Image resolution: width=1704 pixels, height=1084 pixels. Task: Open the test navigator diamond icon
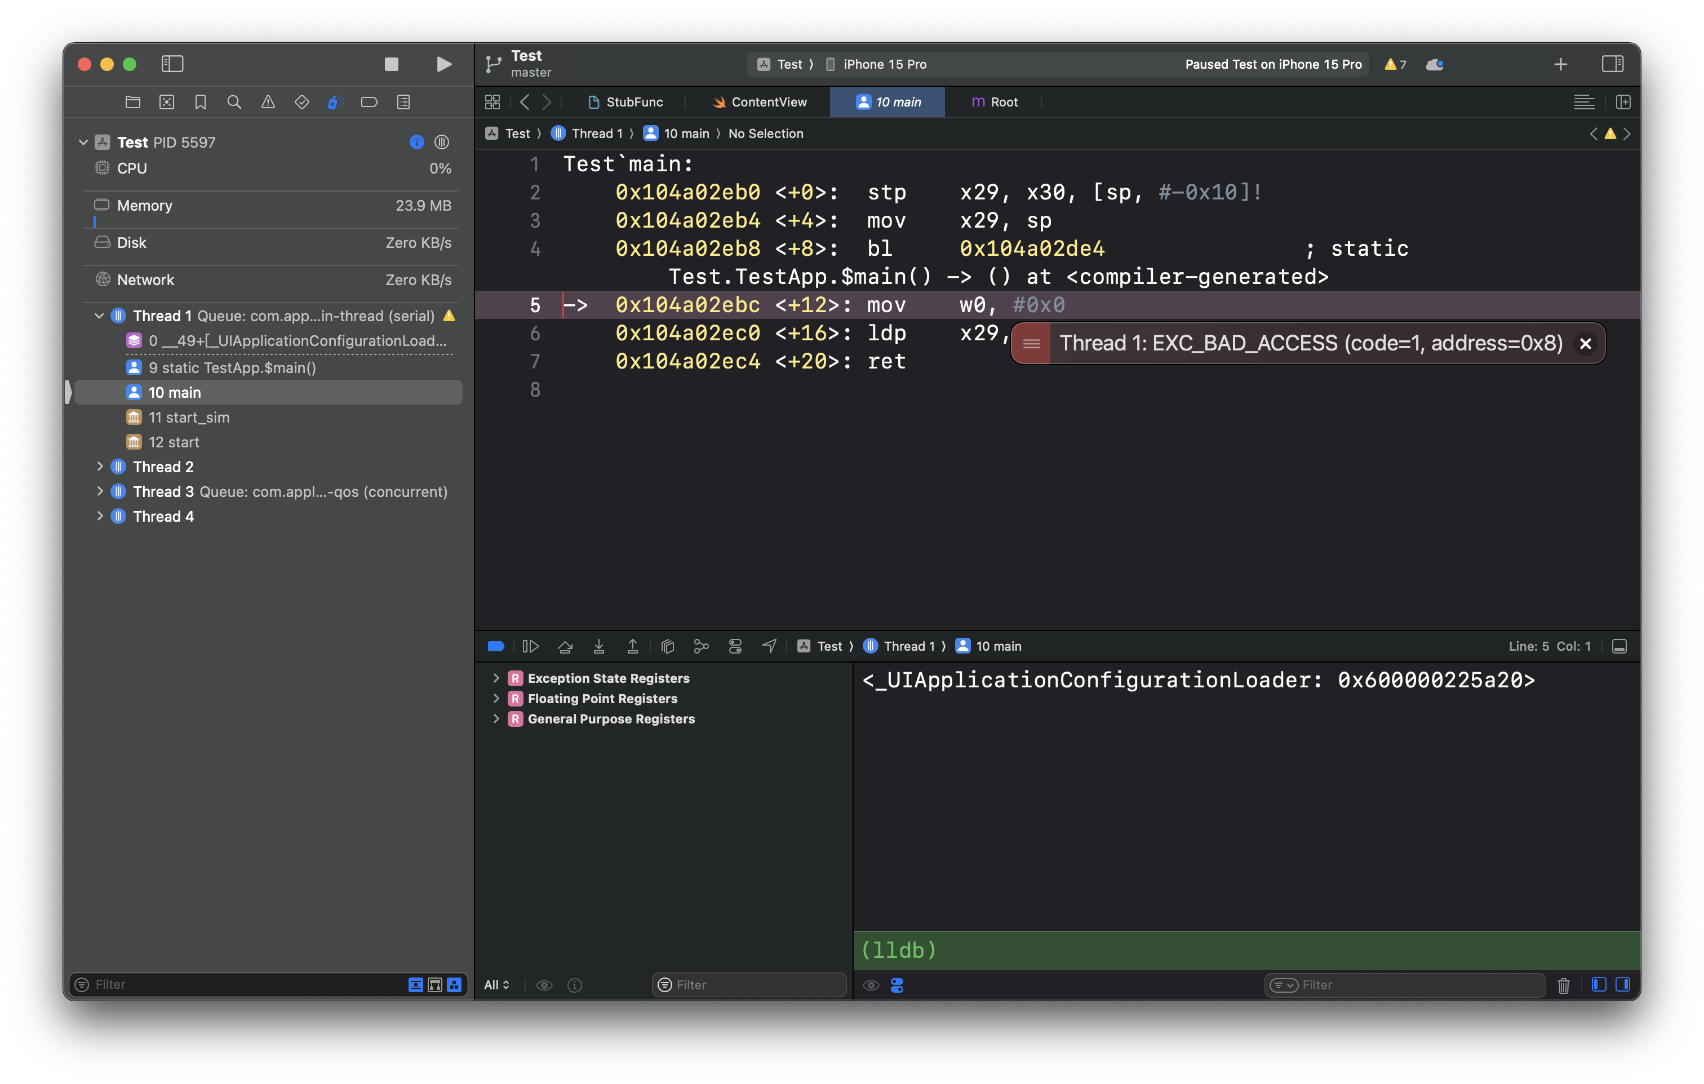click(302, 102)
